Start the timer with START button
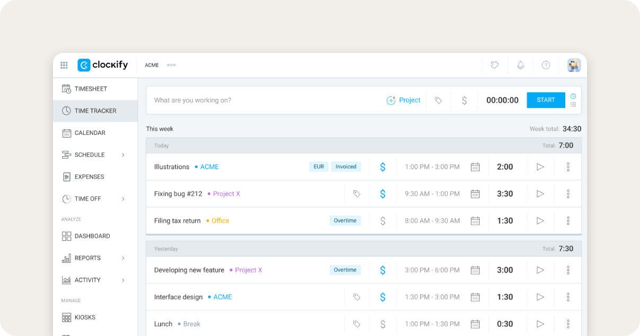 click(546, 100)
